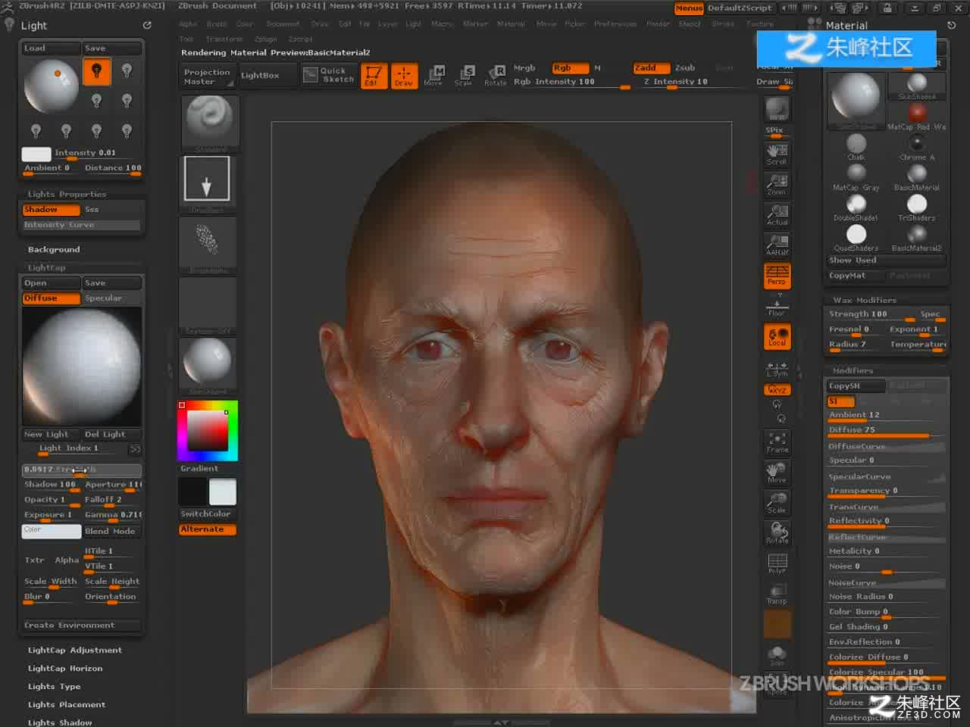Select the QuadShaders material
970x727 pixels.
[x=856, y=237]
